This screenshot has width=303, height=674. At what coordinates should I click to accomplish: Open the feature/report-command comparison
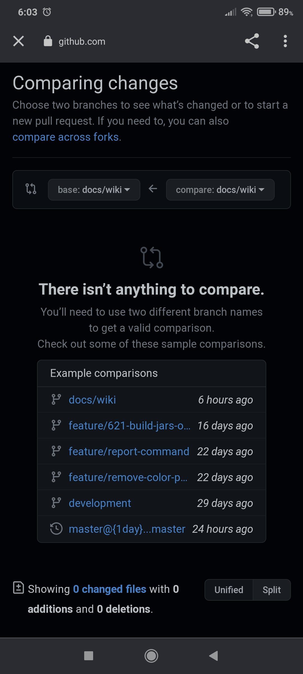129,451
